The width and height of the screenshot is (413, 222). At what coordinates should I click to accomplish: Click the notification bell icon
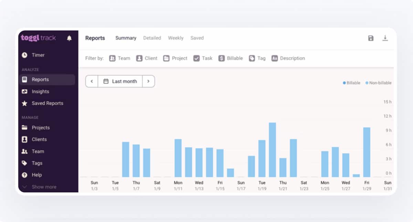[69, 38]
